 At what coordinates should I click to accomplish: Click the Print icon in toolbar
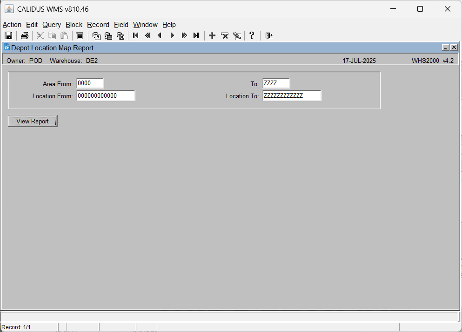click(25, 36)
